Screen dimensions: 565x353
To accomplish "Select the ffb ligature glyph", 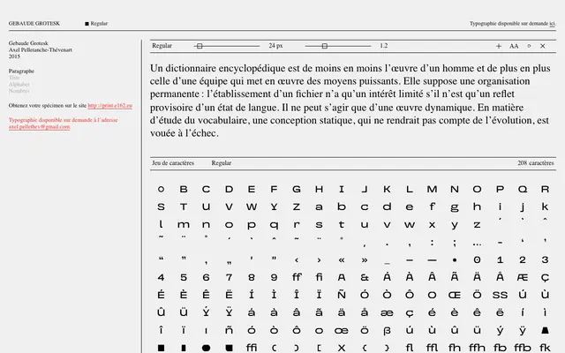I will 522,348.
